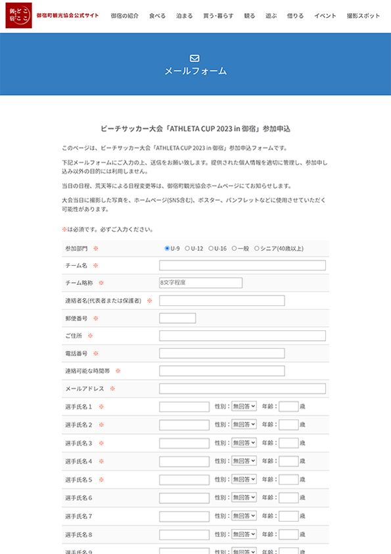This screenshot has height=554, width=391.
Task: Focus the チーム名 input field
Action: click(x=242, y=265)
